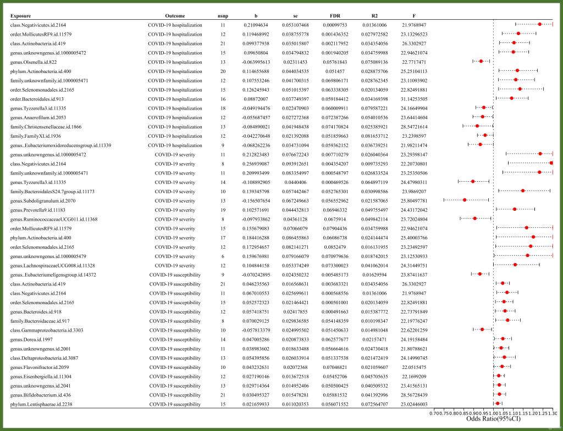Viewport: 563px width, 431px height.
Task: Click the Odds Ratio(95%CI) axis label
Action: pos(493,419)
